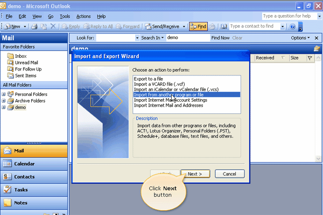Click the Type a contact to find field
This screenshot has width=323, height=215.
pos(255,26)
